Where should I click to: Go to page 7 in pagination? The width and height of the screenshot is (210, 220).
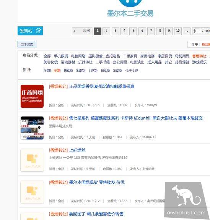pos(151,31)
